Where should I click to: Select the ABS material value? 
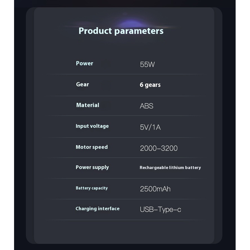pyautogui.click(x=147, y=106)
